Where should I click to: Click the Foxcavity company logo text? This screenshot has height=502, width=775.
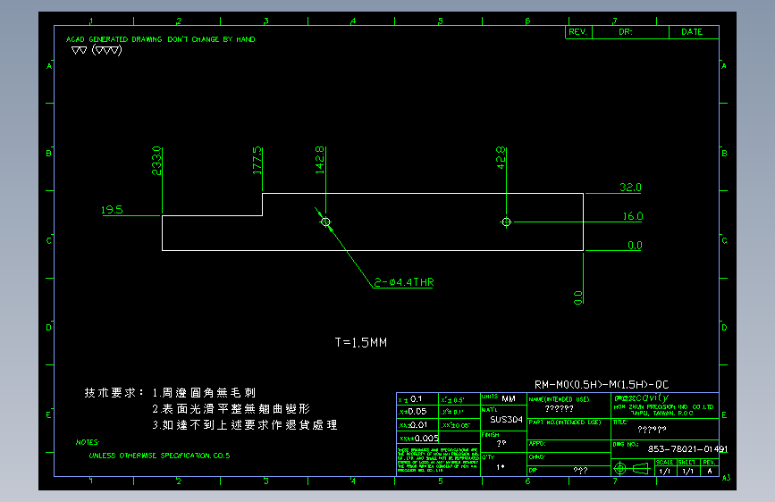[x=641, y=397]
